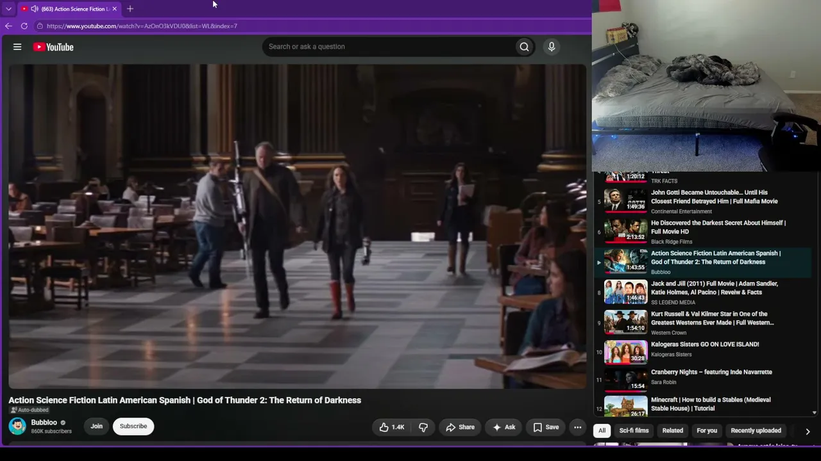Image resolution: width=821 pixels, height=461 pixels.
Task: Select the All filter chip
Action: click(x=602, y=431)
